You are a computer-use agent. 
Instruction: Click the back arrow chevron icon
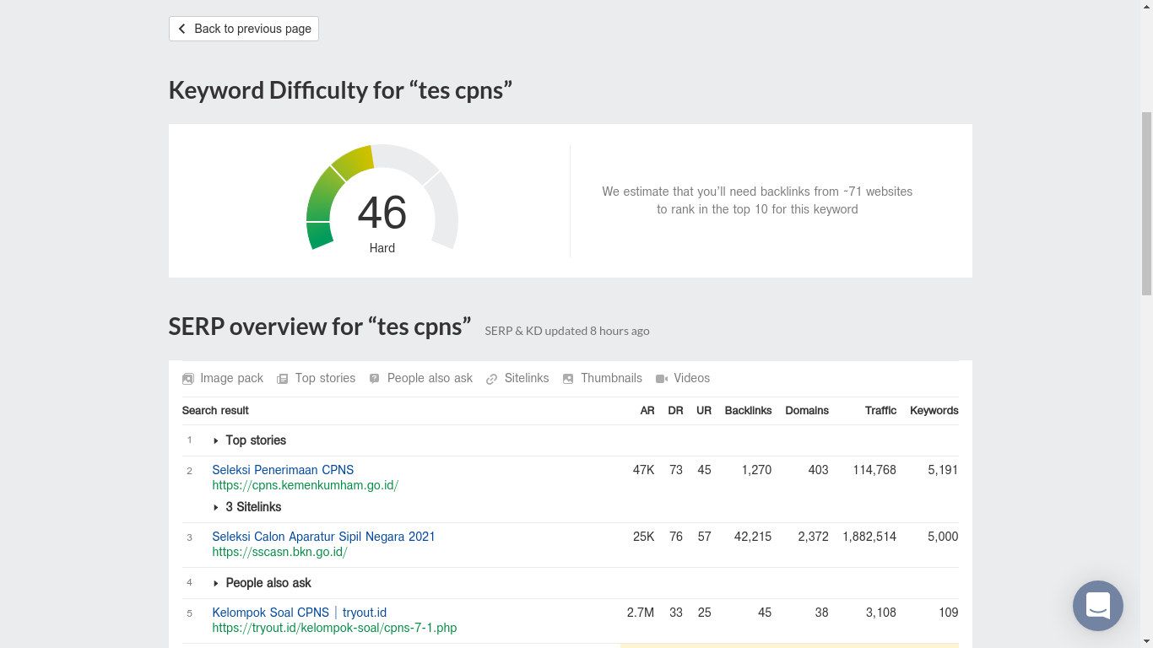coord(181,29)
